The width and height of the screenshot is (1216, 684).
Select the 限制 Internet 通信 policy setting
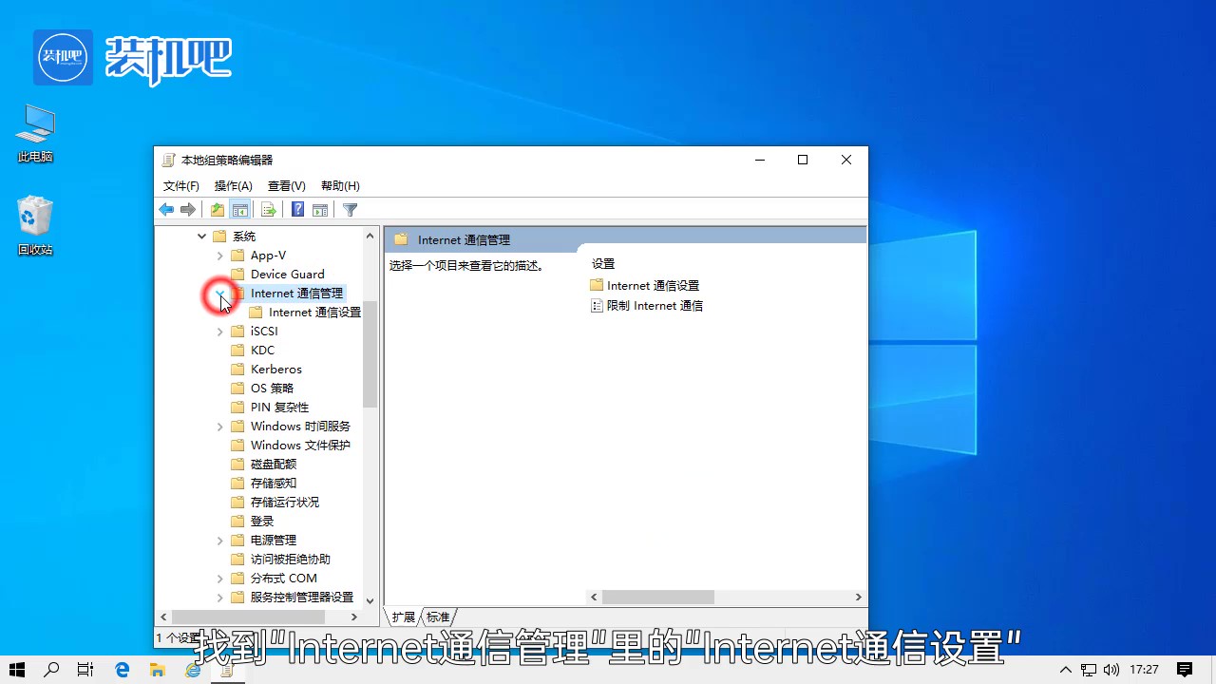point(654,305)
